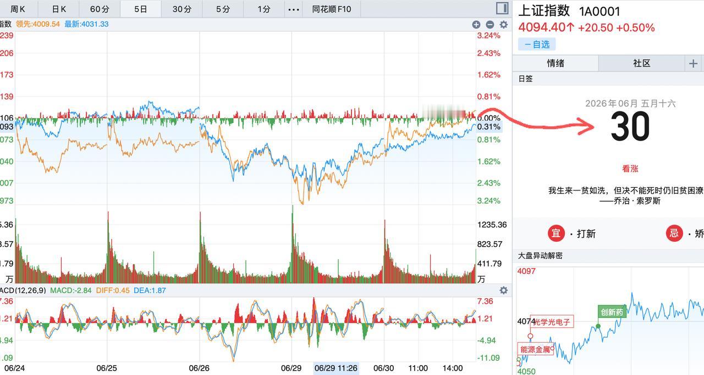Click the 1A0001 index code

click(599, 12)
